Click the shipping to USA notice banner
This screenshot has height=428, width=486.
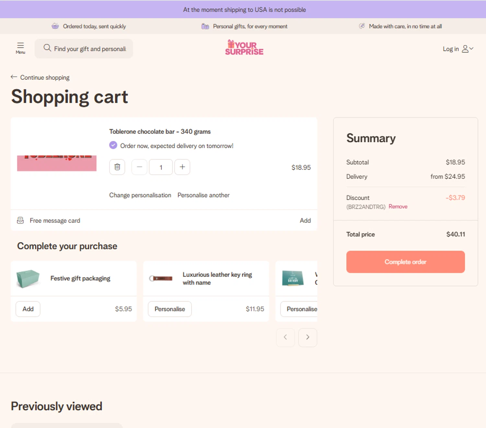[243, 9]
